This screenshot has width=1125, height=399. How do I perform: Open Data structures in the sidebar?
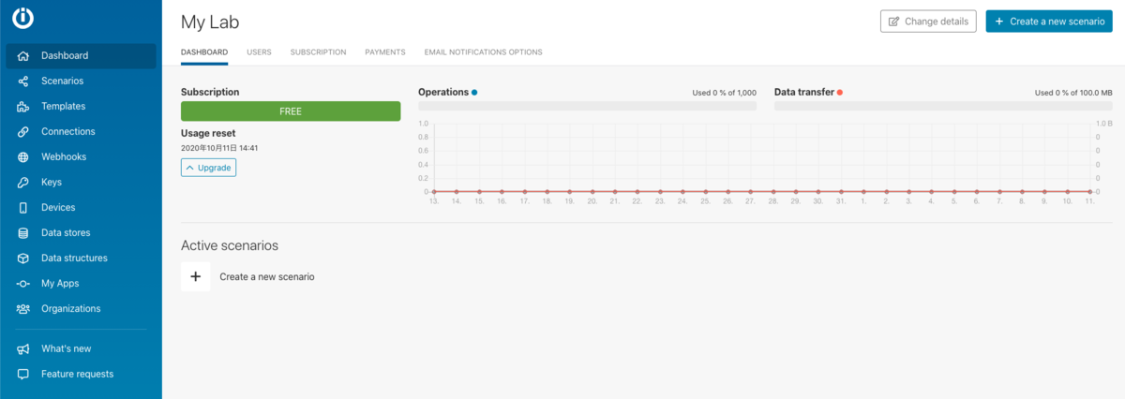coord(81,259)
